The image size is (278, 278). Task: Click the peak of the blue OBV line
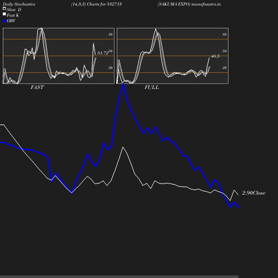(123, 85)
